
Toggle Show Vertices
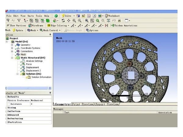tap(16, 25)
